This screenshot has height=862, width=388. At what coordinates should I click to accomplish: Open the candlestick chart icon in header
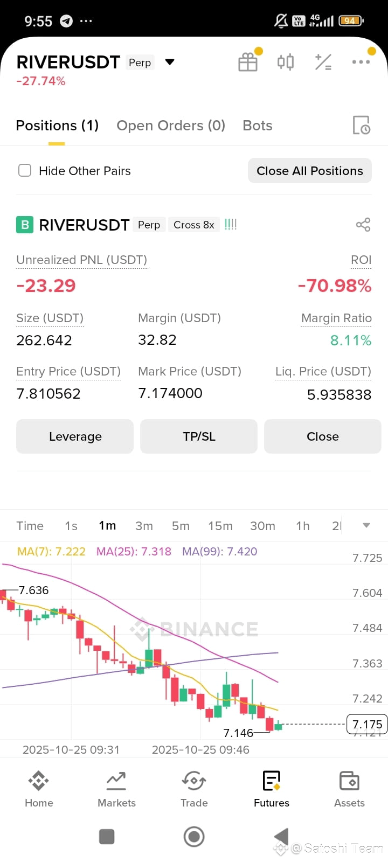pyautogui.click(x=286, y=62)
